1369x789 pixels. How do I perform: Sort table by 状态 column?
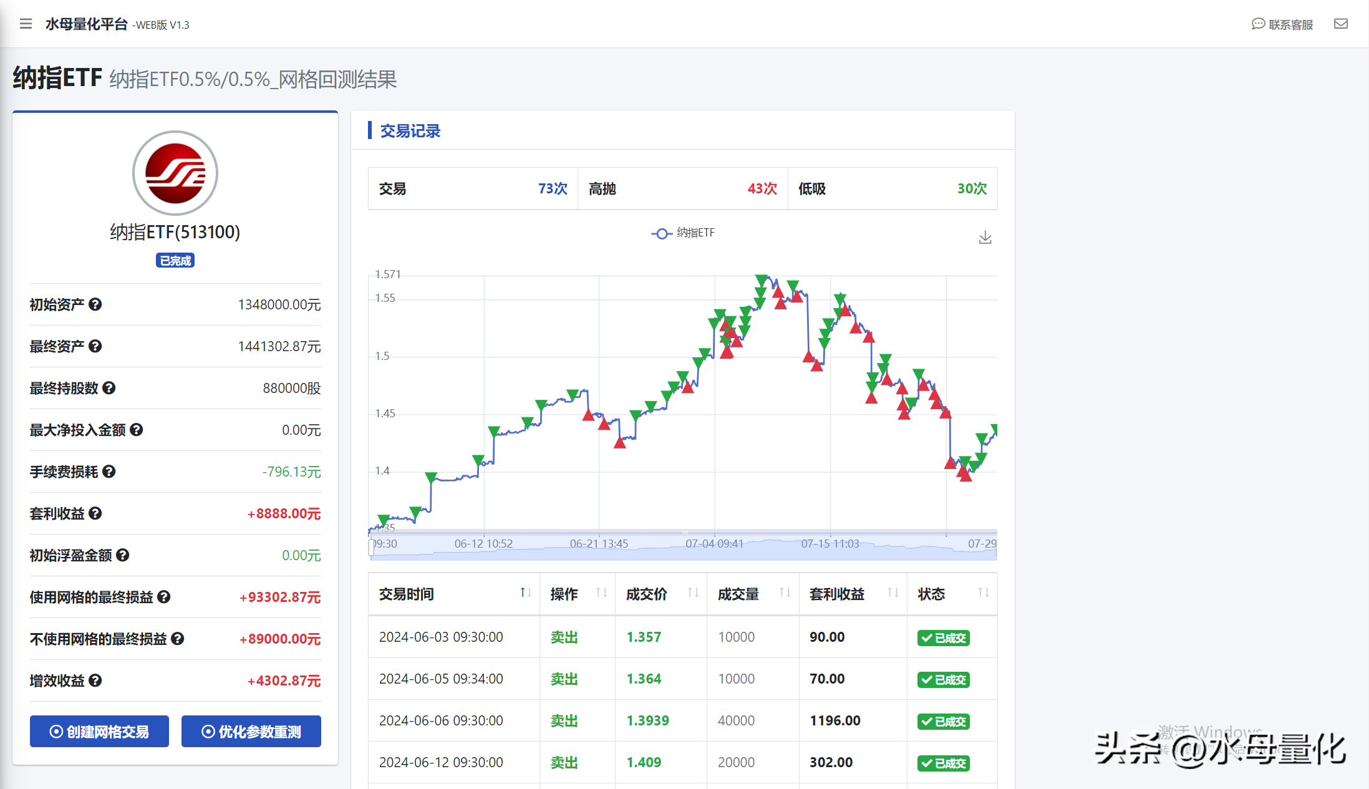coord(983,593)
